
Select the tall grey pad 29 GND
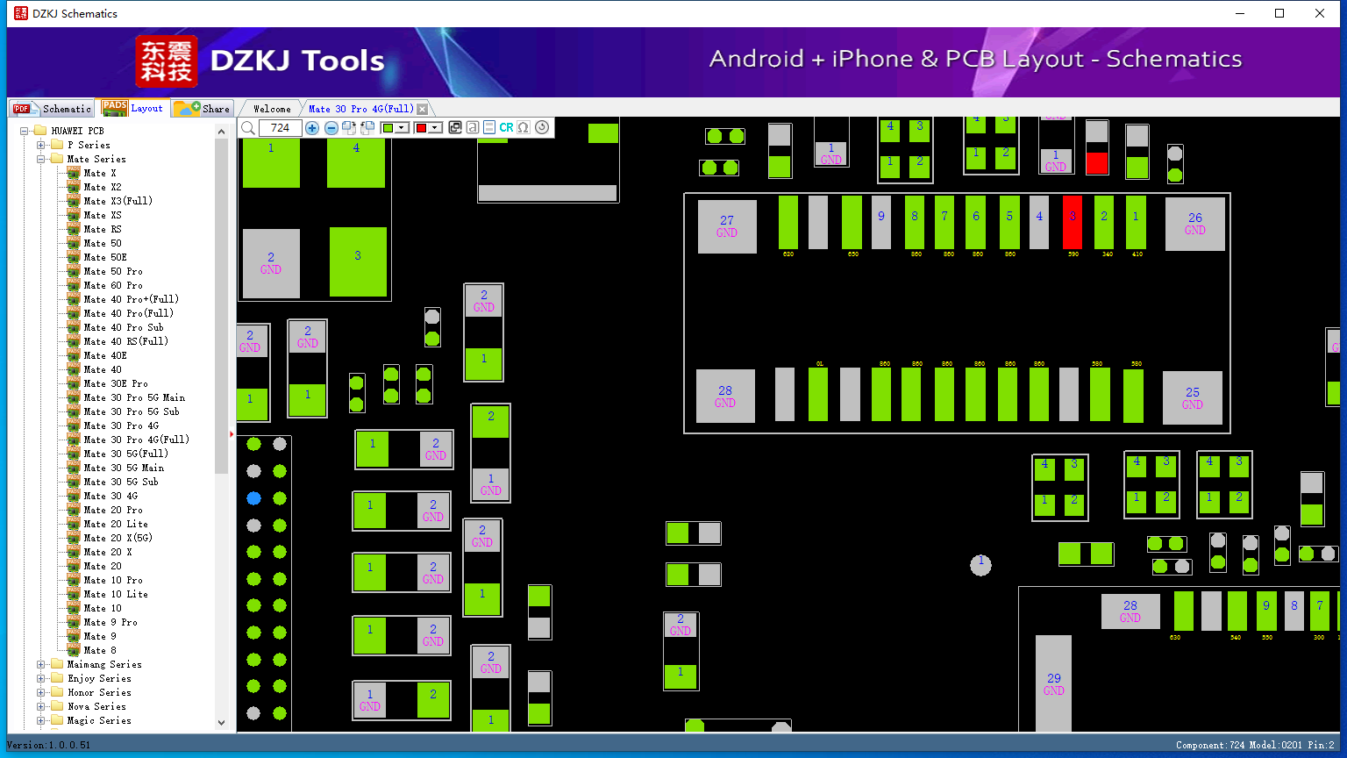click(x=1053, y=684)
